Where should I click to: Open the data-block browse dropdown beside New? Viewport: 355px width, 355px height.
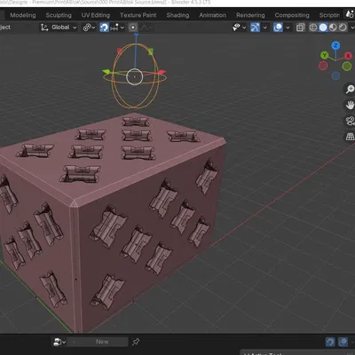pos(59,342)
